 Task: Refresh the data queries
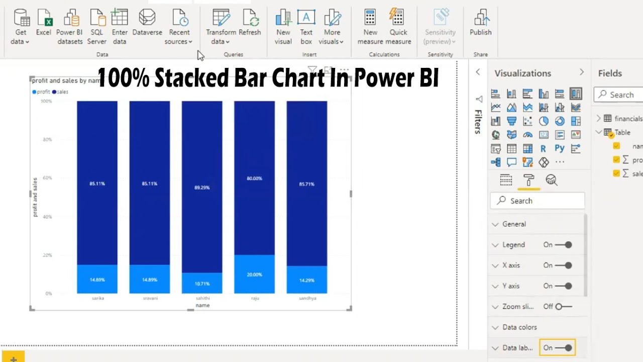pos(250,23)
